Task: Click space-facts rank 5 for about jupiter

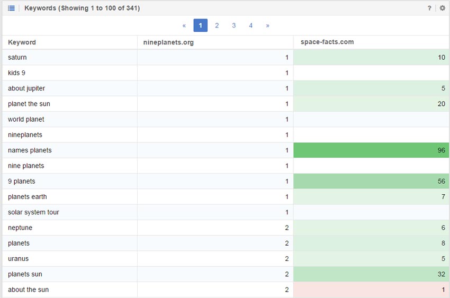Action: (371, 88)
